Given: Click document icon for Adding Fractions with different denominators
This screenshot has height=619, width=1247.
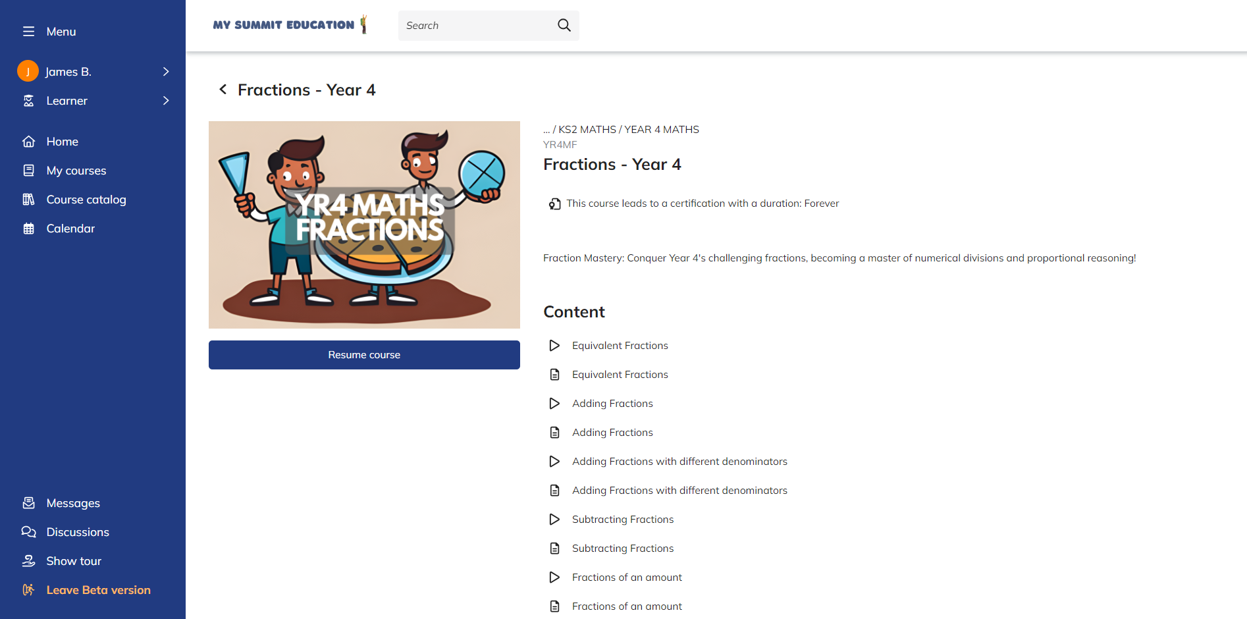Looking at the screenshot, I should pos(554,491).
